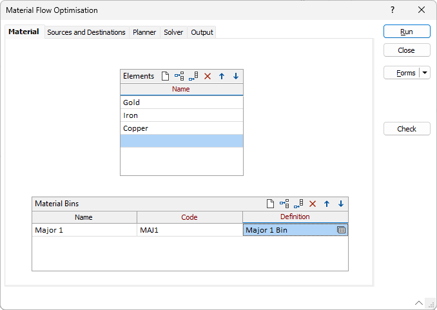Delete selected row in Elements grid
This screenshot has height=310, width=437.
(208, 76)
